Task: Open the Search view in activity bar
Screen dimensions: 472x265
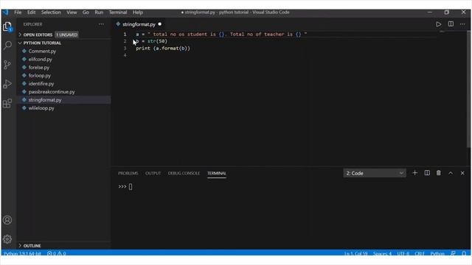Action: pyautogui.click(x=7, y=46)
